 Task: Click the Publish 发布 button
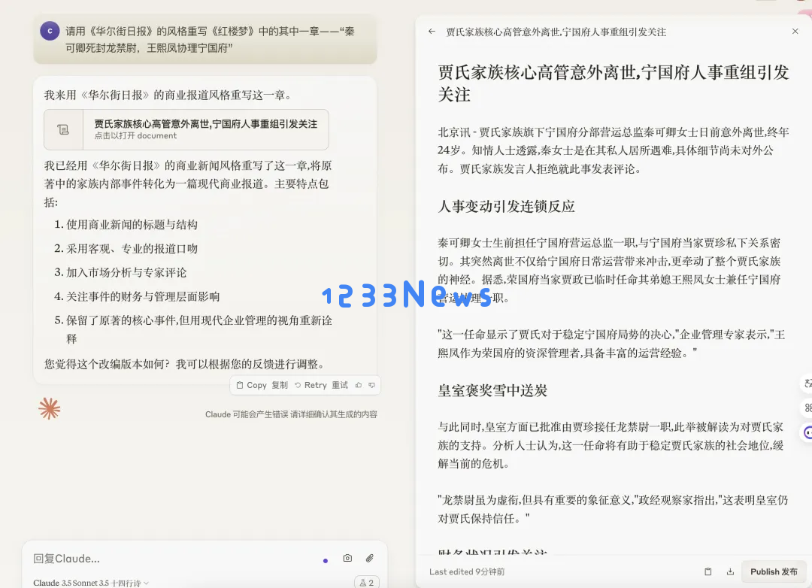774,571
